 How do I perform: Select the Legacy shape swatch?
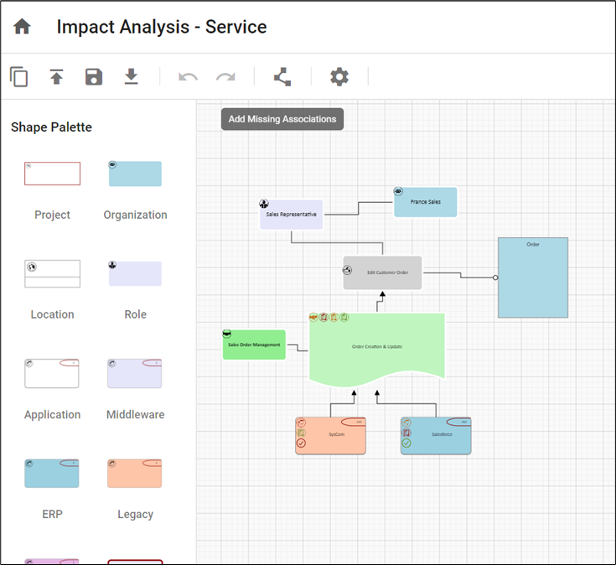(x=135, y=473)
